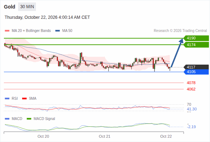Click the RSI value 41.30
This screenshot has width=210, height=142.
(x=192, y=109)
